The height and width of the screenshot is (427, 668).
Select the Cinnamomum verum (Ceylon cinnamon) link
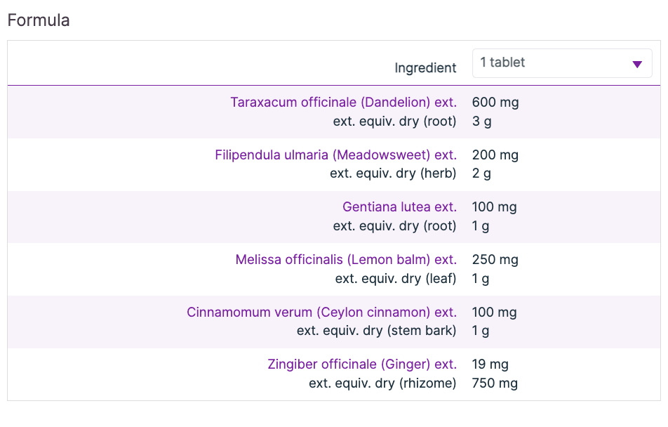pyautogui.click(x=321, y=312)
